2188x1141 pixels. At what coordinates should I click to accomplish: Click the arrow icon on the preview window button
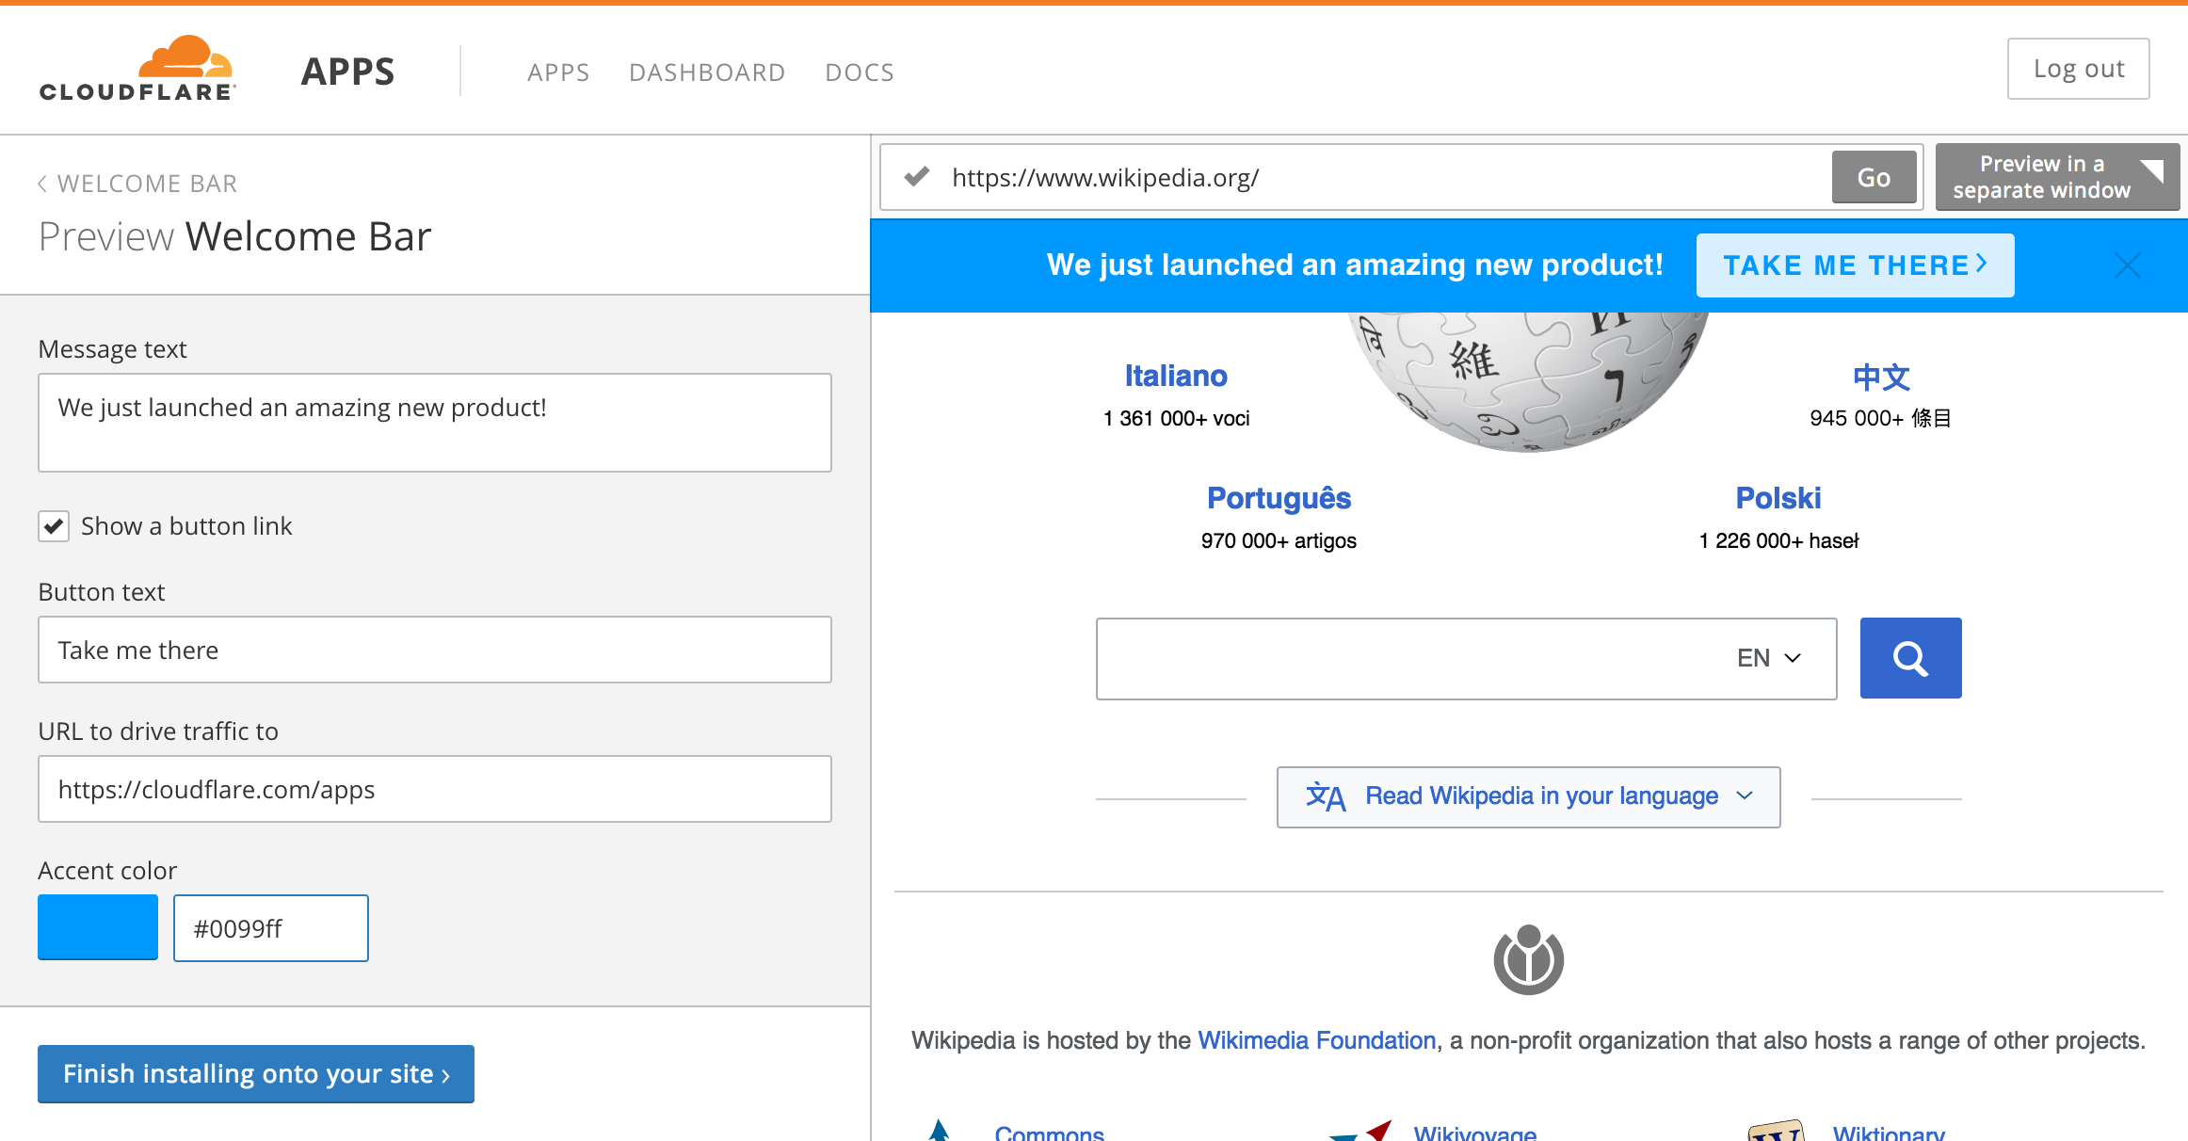click(2151, 171)
